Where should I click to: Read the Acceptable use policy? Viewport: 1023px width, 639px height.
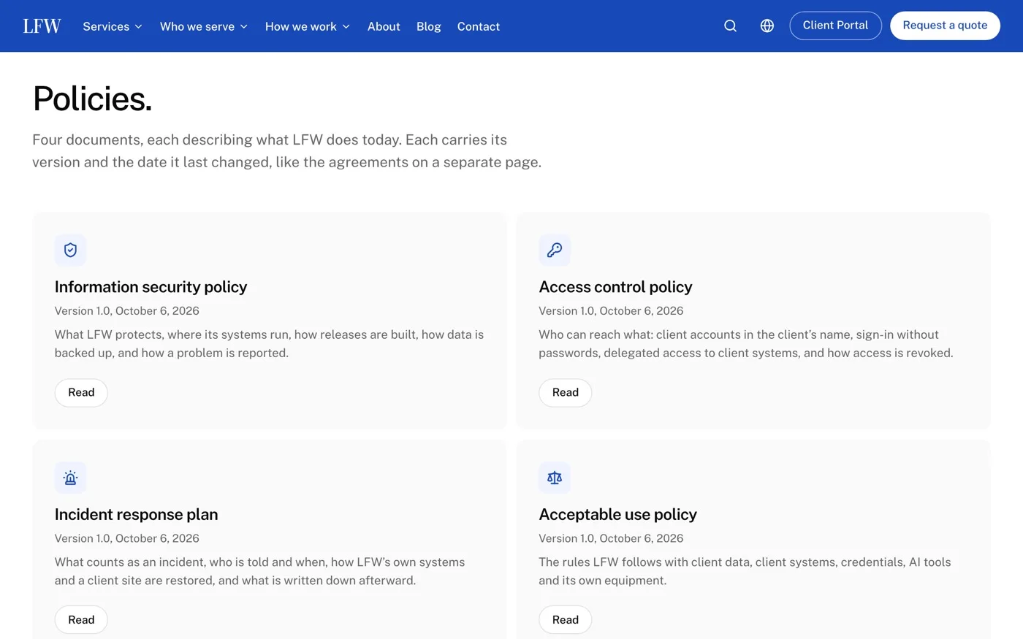click(x=566, y=620)
